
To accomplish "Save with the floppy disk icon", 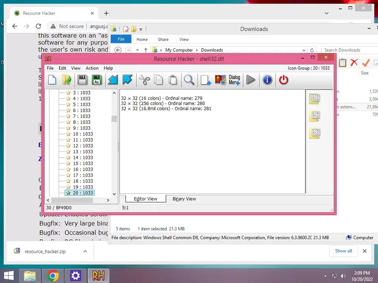I will 82,80.
